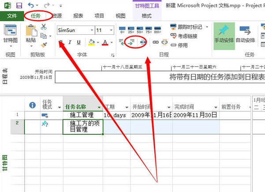
Task: Open the 文件 menu tab
Action: [x=12, y=16]
